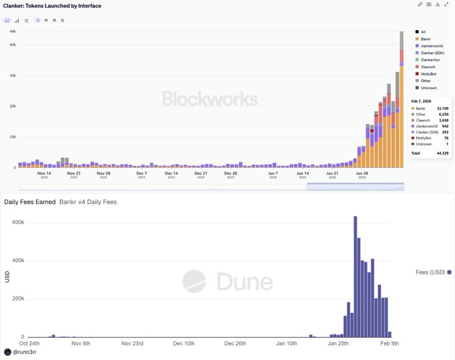This screenshot has width=455, height=360.
Task: Click tooltip MoltyBot value "76"
Action: (446, 138)
